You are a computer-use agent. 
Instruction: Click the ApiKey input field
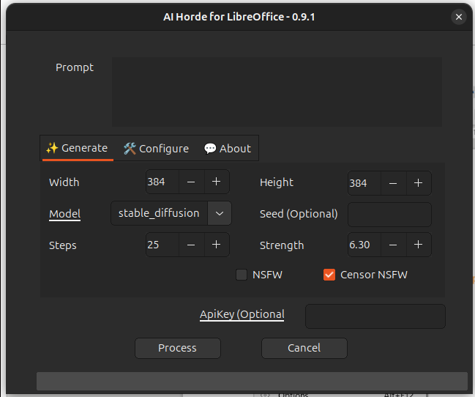click(375, 316)
